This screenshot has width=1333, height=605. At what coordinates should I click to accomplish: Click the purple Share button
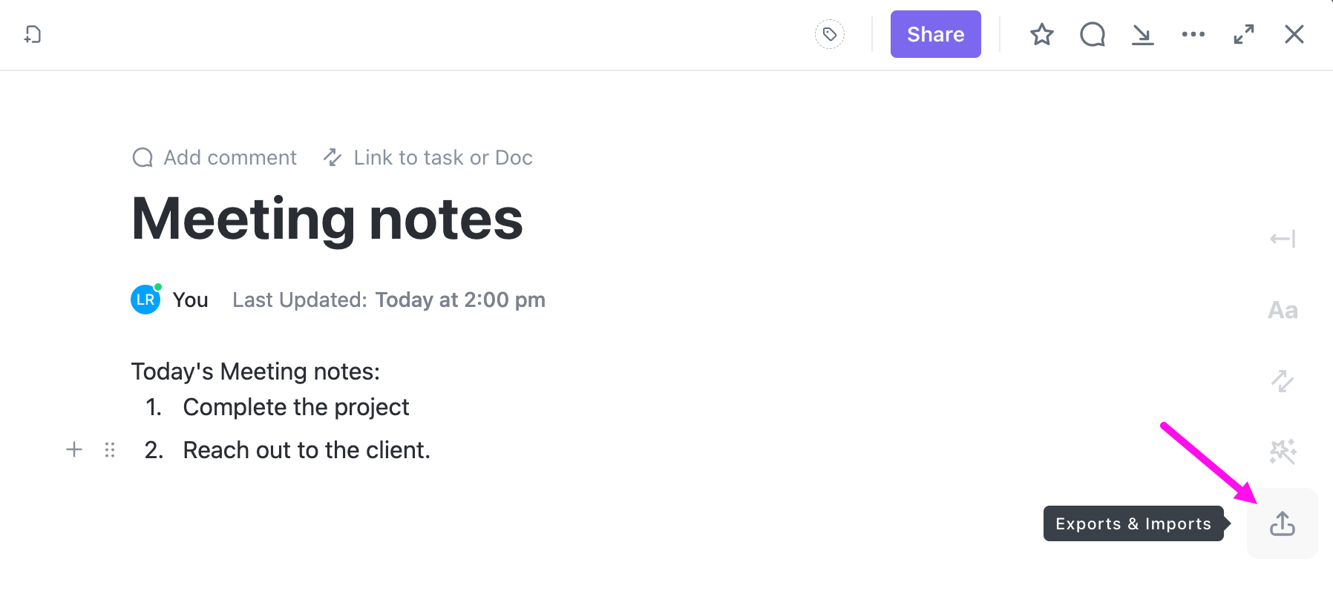pyautogui.click(x=935, y=34)
